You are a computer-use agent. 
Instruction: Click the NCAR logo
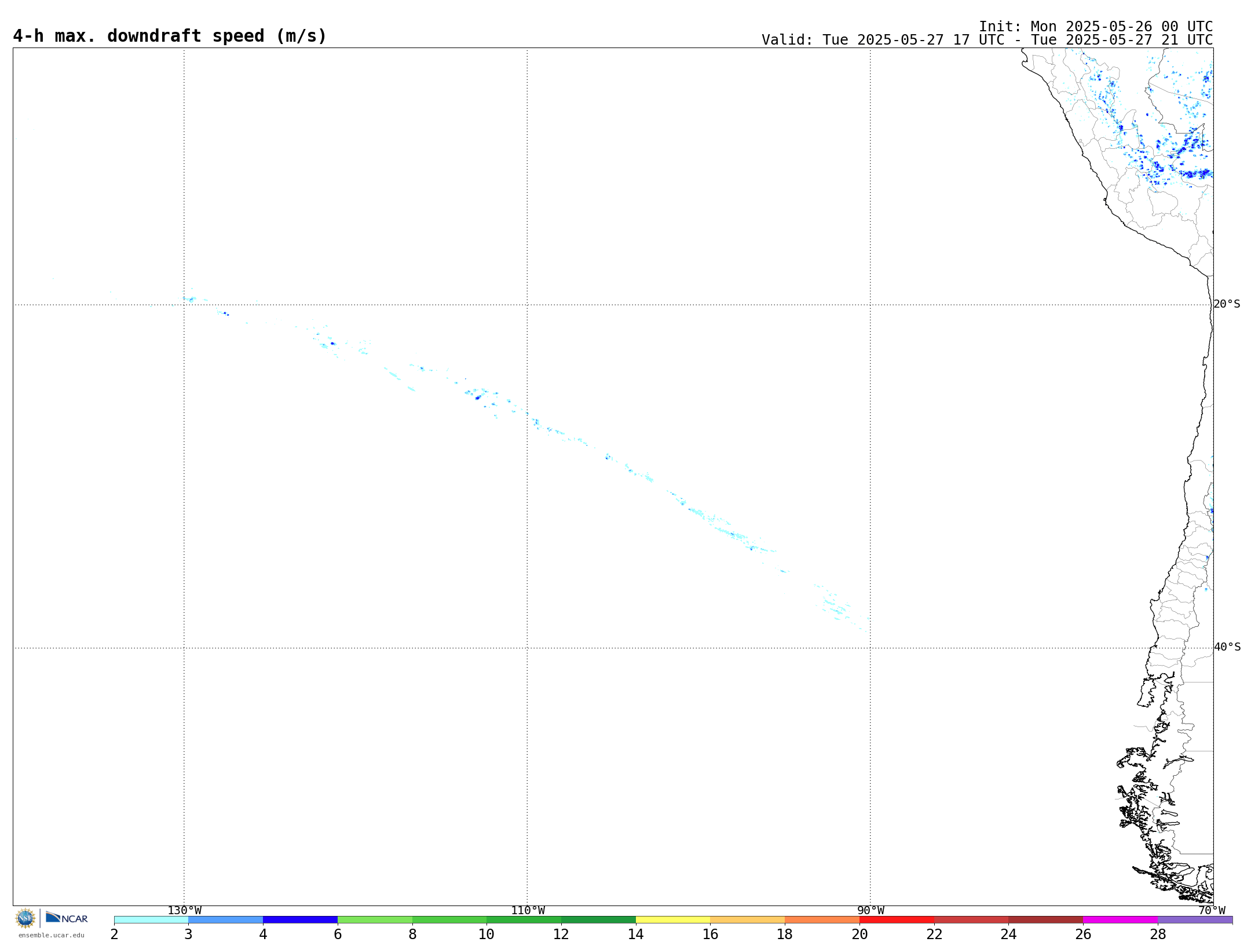(67, 918)
